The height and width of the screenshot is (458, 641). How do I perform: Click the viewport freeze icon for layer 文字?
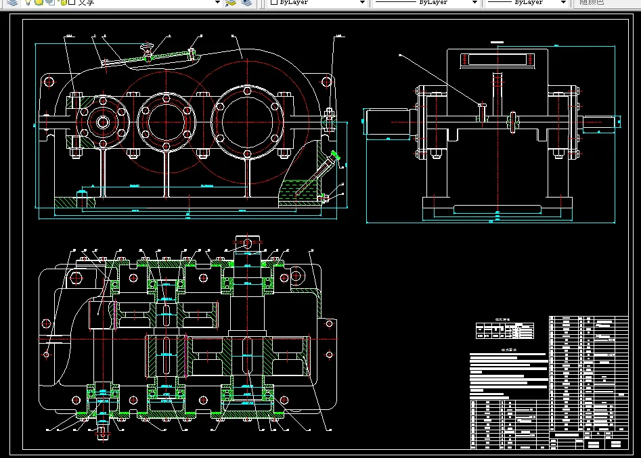tap(50, 3)
